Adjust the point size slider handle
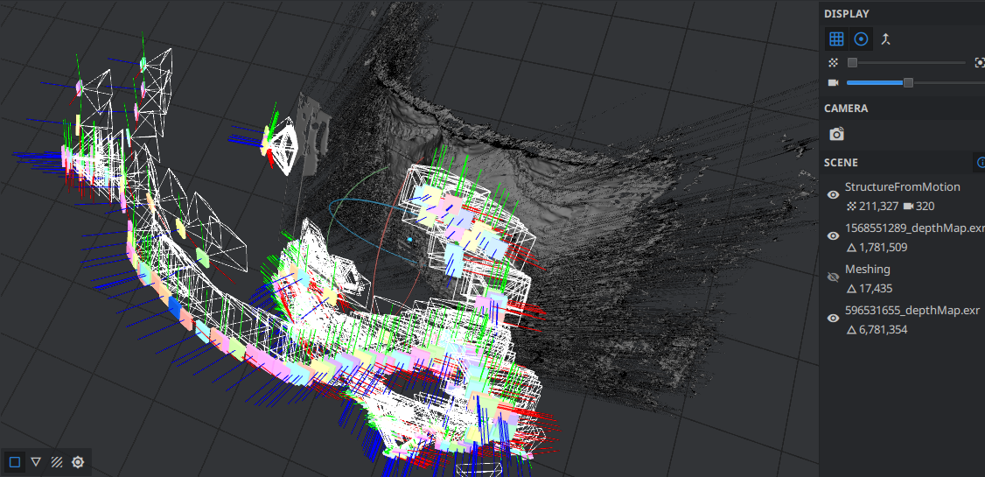Screen dimensions: 985x477 point(852,62)
